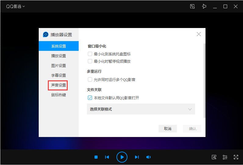Stop playback with the stop button
The height and width of the screenshot is (165, 243).
[96, 157]
